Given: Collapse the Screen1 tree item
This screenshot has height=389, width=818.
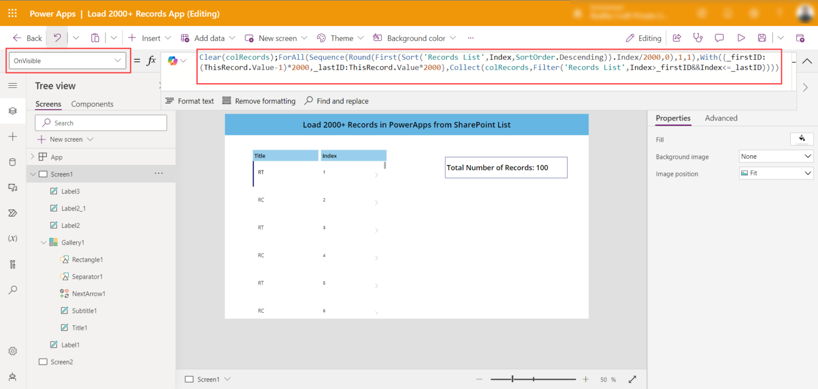Looking at the screenshot, I should point(32,174).
